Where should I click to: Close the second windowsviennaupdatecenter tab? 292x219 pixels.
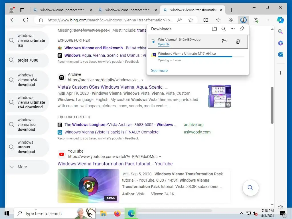[x=156, y=10]
